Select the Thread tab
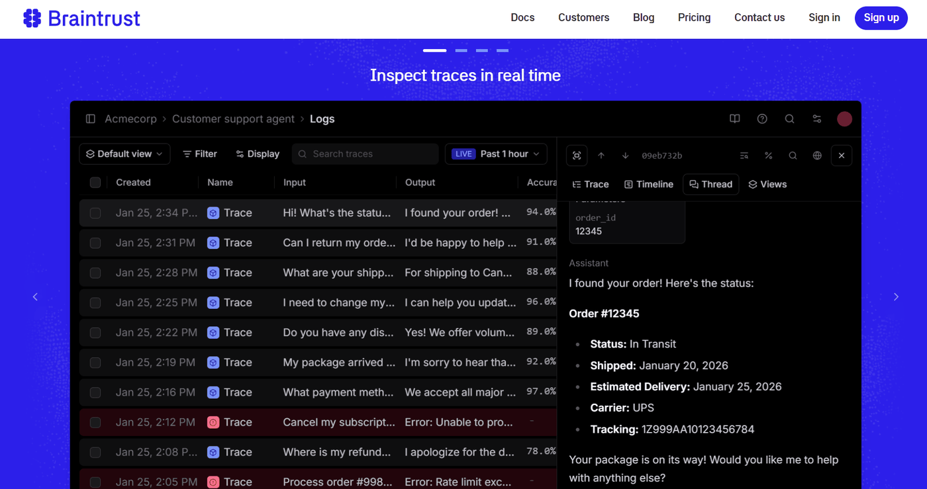The image size is (927, 489). tap(711, 185)
